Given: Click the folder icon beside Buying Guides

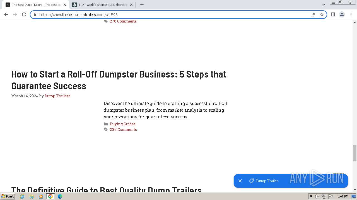Looking at the screenshot, I should pos(106,124).
